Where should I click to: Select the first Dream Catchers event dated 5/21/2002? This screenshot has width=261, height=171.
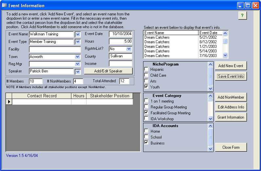tap(171, 38)
